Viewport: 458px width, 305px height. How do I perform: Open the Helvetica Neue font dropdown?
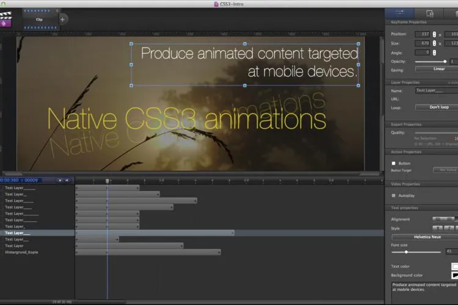pyautogui.click(x=425, y=237)
